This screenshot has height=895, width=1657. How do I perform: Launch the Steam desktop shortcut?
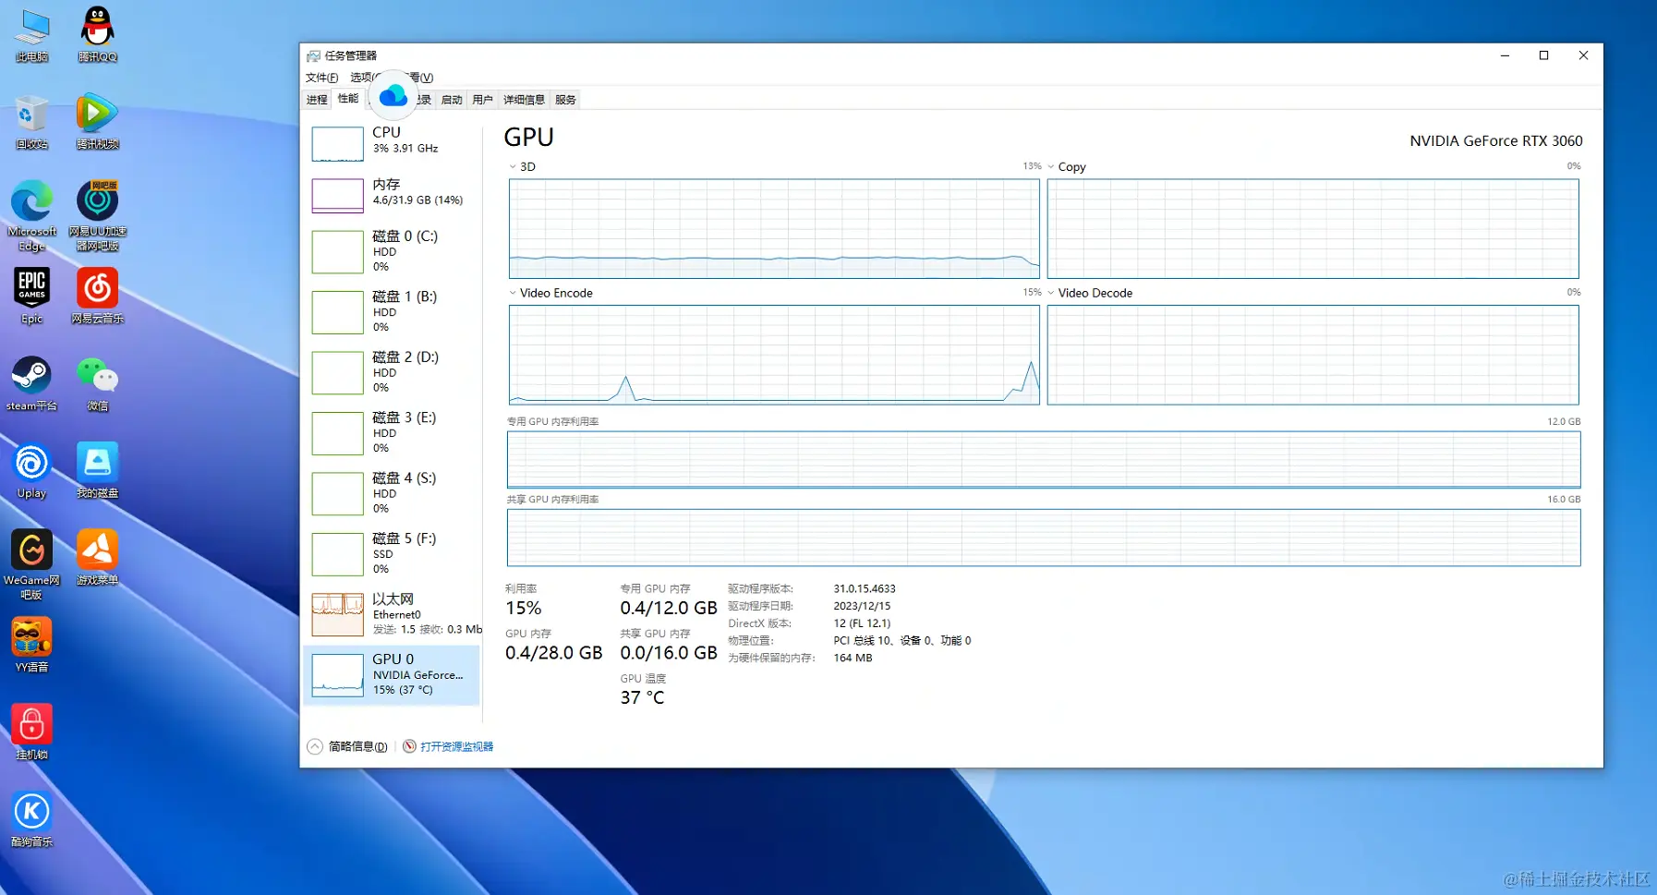coord(32,383)
